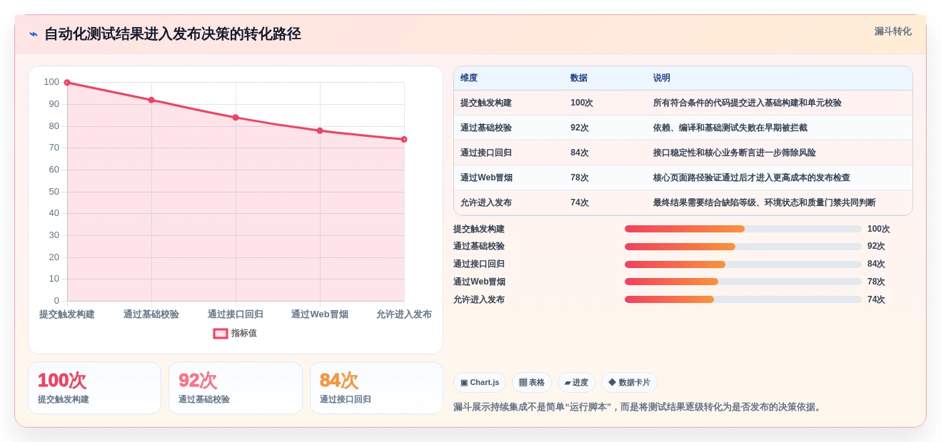Toggle the 指标值 legend swatch
This screenshot has width=941, height=442.
pos(221,333)
